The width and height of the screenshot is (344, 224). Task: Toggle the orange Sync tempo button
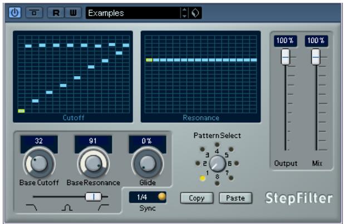162,196
